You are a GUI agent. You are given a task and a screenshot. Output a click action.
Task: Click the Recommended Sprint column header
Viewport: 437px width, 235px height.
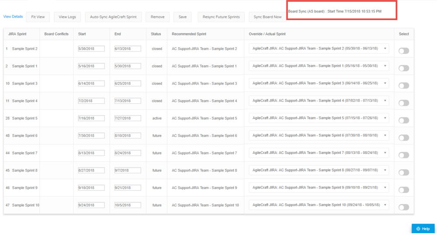tap(189, 34)
